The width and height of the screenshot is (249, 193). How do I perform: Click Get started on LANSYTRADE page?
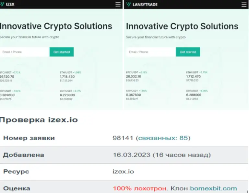(x=188, y=52)
